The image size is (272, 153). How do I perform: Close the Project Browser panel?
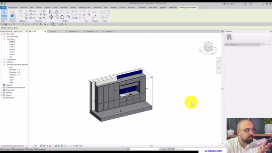[x=27, y=31]
